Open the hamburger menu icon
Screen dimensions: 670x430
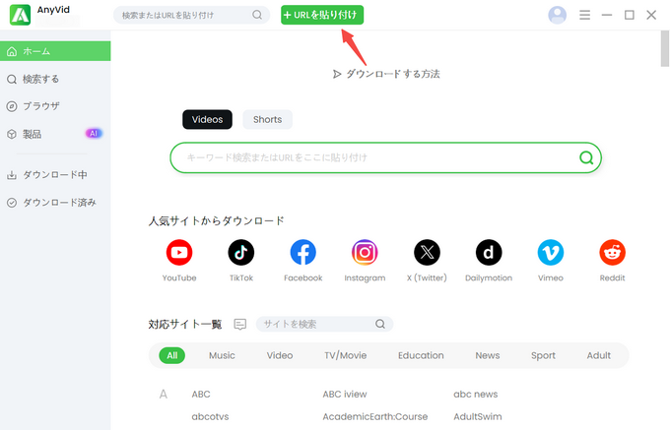click(x=584, y=15)
